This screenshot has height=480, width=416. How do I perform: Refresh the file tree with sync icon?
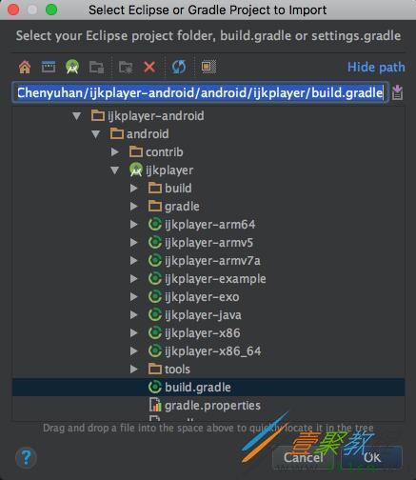tap(179, 67)
